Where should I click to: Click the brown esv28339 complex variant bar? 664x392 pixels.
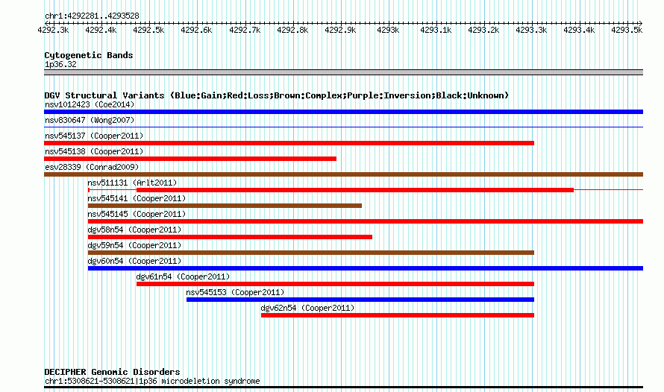pyautogui.click(x=343, y=174)
